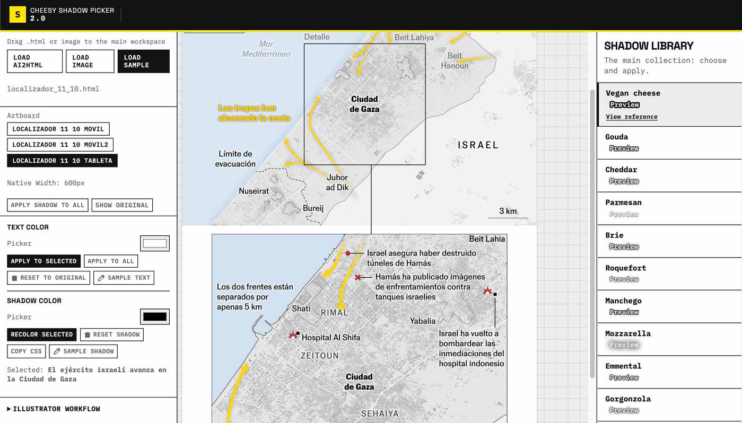Apply the Emmental shadow preset
Viewport: 742px width, 423px height.
coord(669,372)
